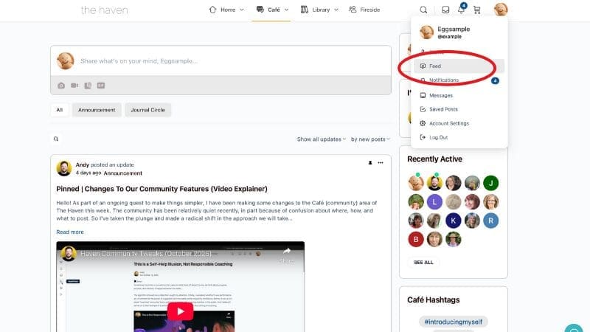
Task: Play the embedded YouTube video
Action: [x=180, y=311]
